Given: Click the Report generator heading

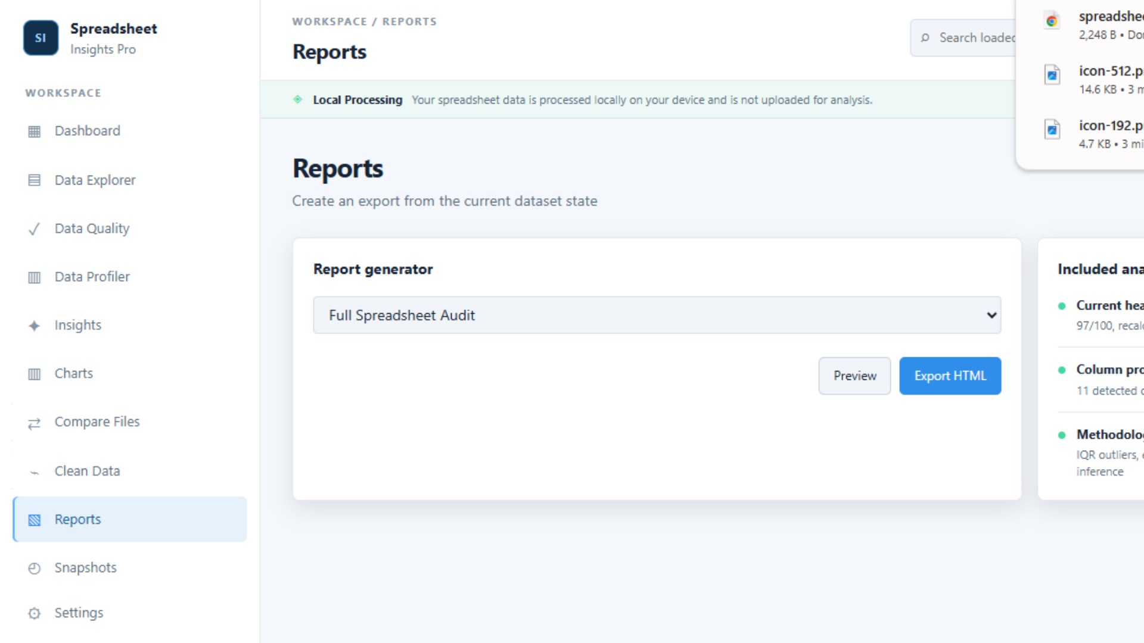Looking at the screenshot, I should point(373,269).
